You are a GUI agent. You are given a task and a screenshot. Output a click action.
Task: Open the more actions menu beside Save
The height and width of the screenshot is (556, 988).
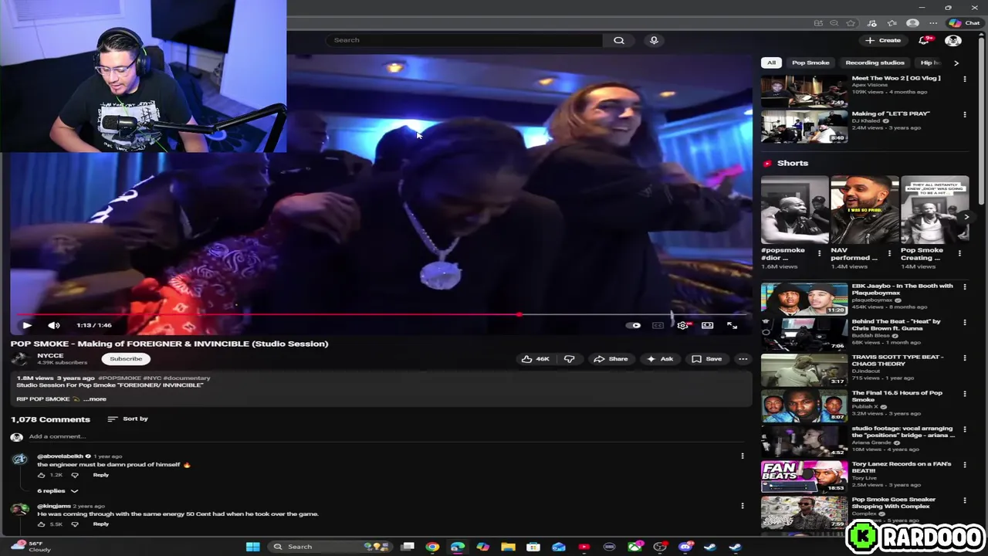(x=743, y=359)
